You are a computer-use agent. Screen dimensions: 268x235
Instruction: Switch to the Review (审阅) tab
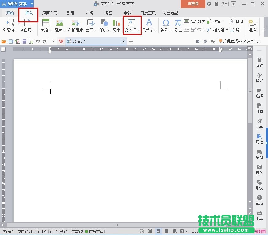tap(89, 13)
